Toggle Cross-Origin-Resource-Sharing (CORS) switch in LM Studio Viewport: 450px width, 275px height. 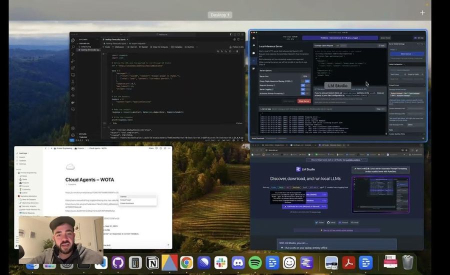pos(305,81)
